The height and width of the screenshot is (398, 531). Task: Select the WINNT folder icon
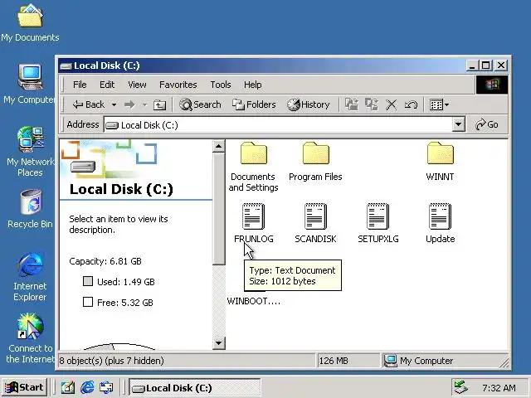click(440, 153)
